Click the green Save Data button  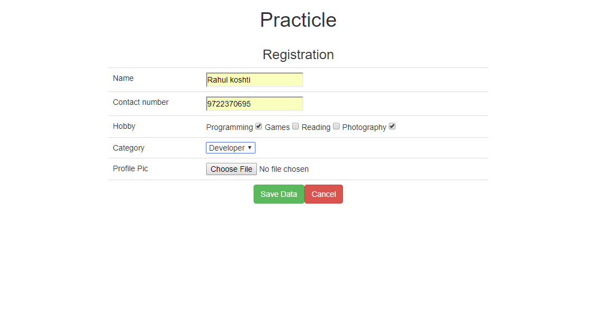click(x=279, y=194)
